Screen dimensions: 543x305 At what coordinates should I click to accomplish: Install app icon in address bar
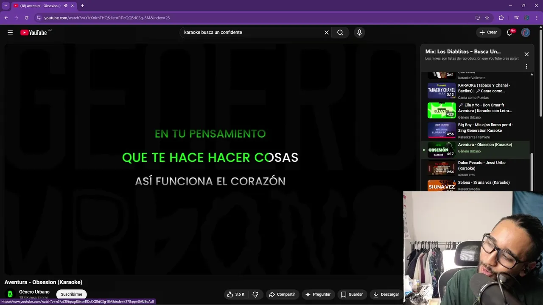pyautogui.click(x=478, y=18)
